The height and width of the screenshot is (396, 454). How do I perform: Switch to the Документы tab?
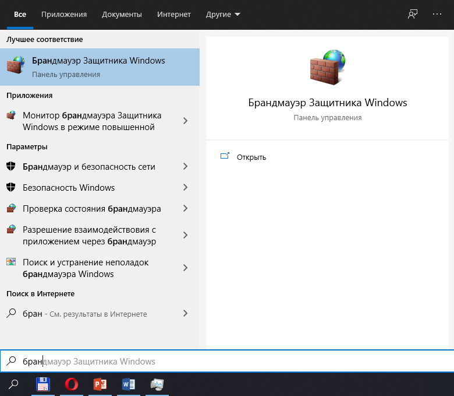[x=122, y=14]
